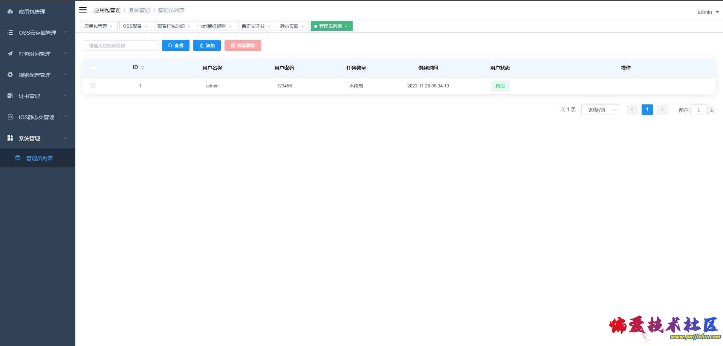723x346 pixels.
Task: Click the 应用包管理 sidebar icon
Action: pos(10,12)
